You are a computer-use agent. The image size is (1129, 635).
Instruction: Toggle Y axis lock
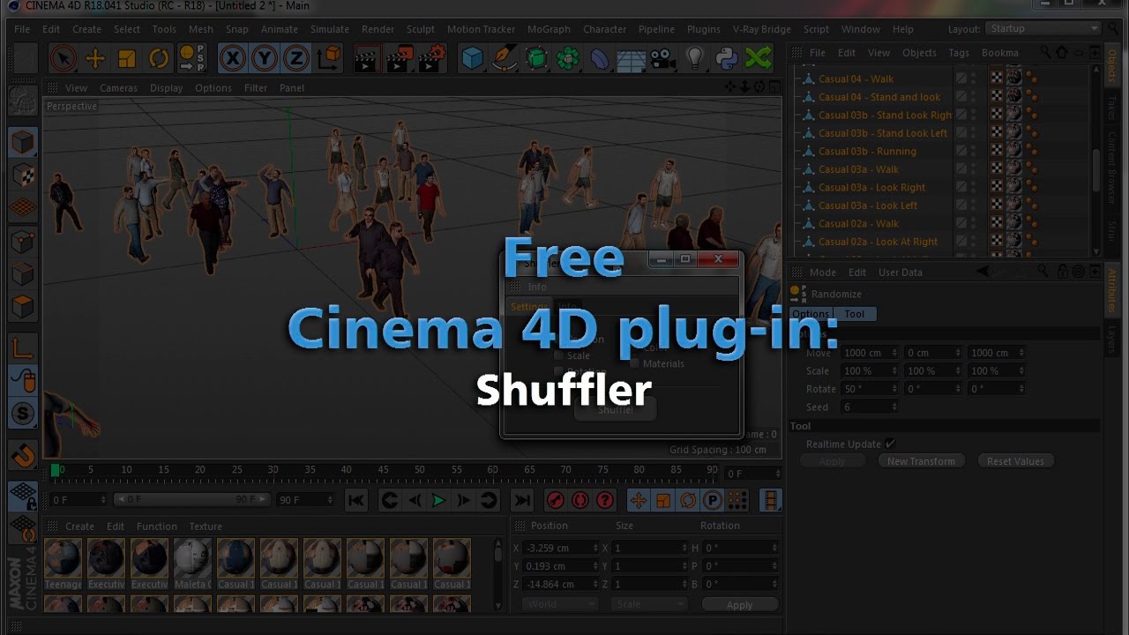point(264,58)
